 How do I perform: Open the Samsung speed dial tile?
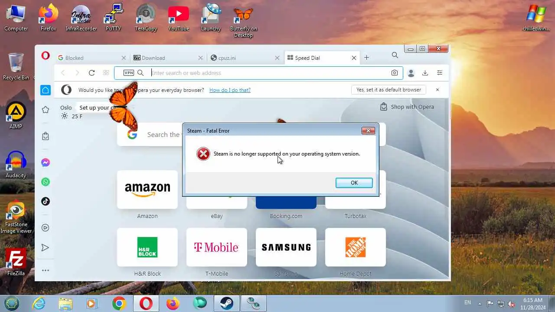(x=286, y=247)
